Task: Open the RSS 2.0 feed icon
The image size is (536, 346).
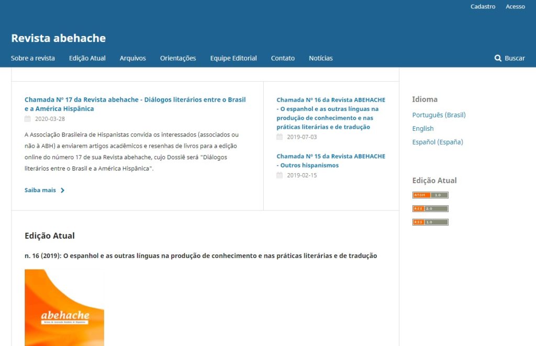Action: (x=430, y=208)
